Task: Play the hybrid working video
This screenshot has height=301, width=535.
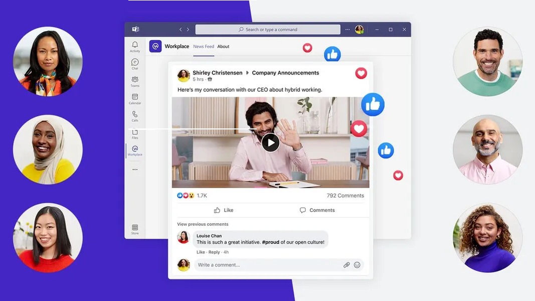Action: 270,142
